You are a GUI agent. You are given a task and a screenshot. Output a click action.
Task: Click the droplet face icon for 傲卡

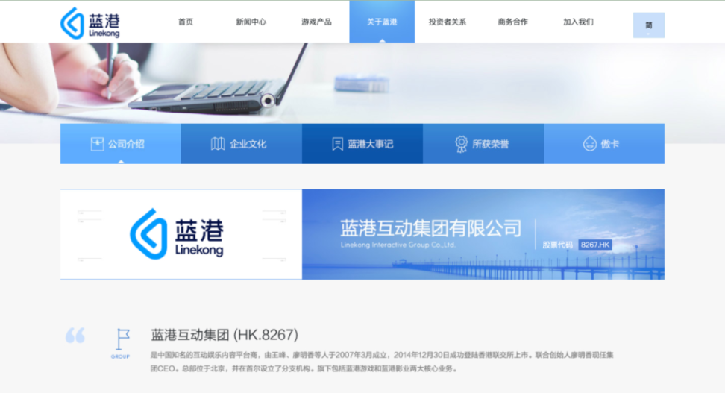[x=589, y=144]
